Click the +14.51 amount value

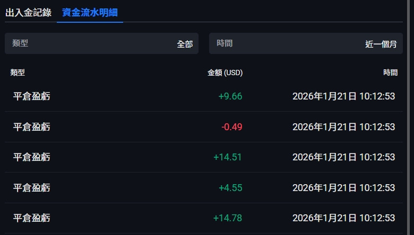228,157
